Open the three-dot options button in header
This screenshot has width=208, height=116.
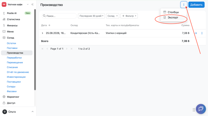click(x=184, y=5)
